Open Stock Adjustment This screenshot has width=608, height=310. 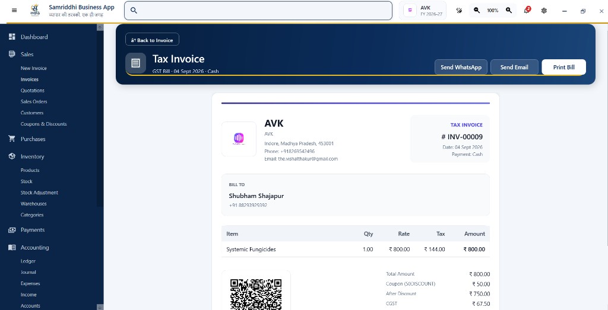point(39,193)
